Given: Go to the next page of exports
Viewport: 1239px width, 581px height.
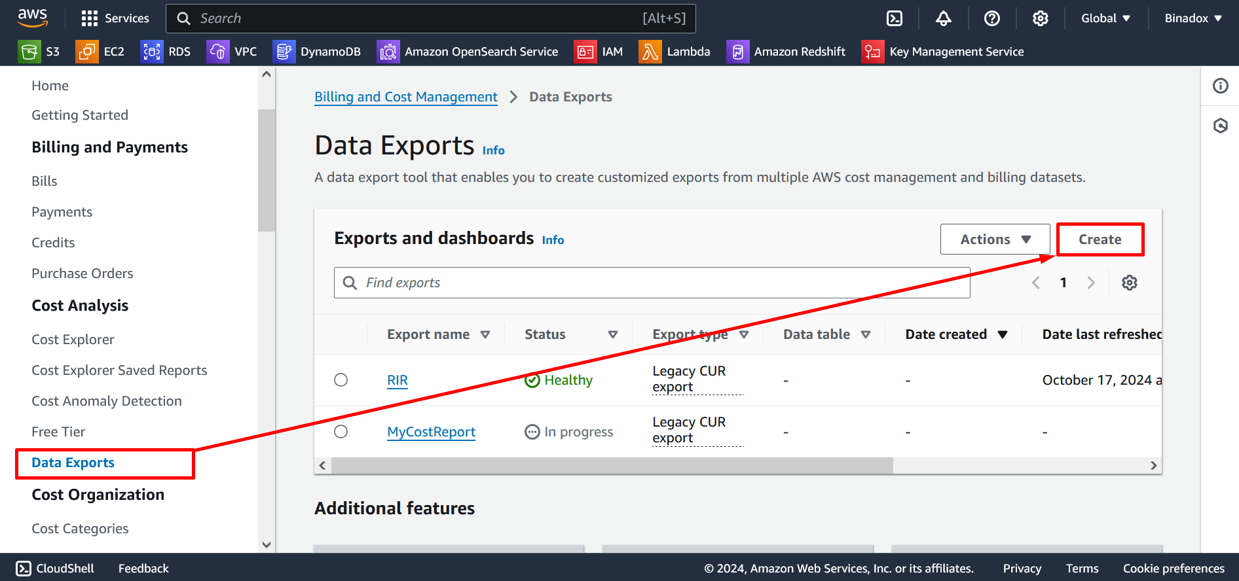Looking at the screenshot, I should tap(1091, 283).
